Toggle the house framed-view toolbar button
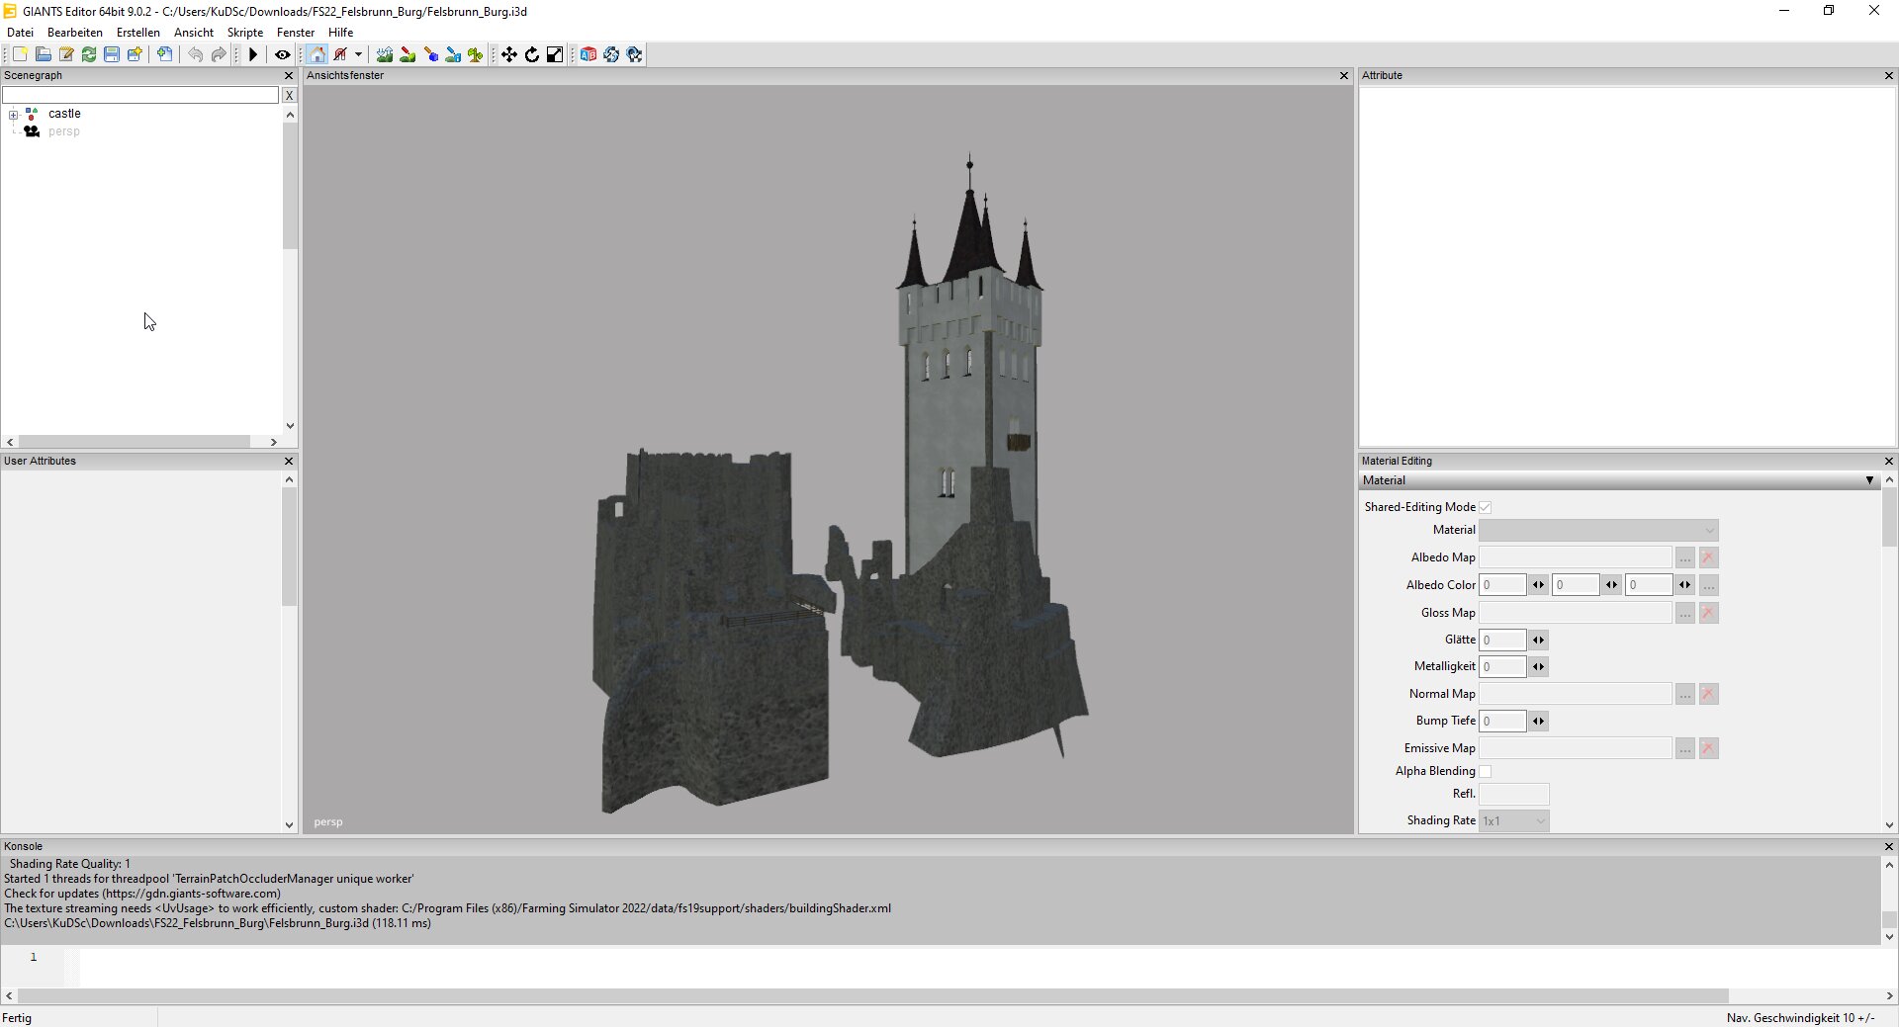 [316, 54]
